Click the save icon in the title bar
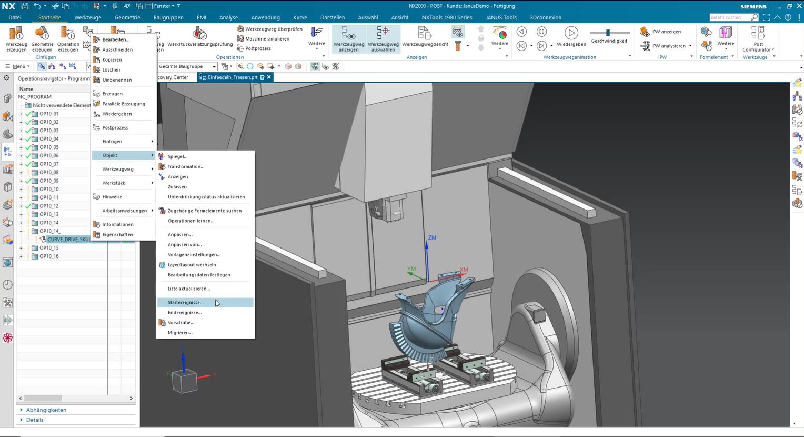Viewport: 804px width, 437px height. 25,6
